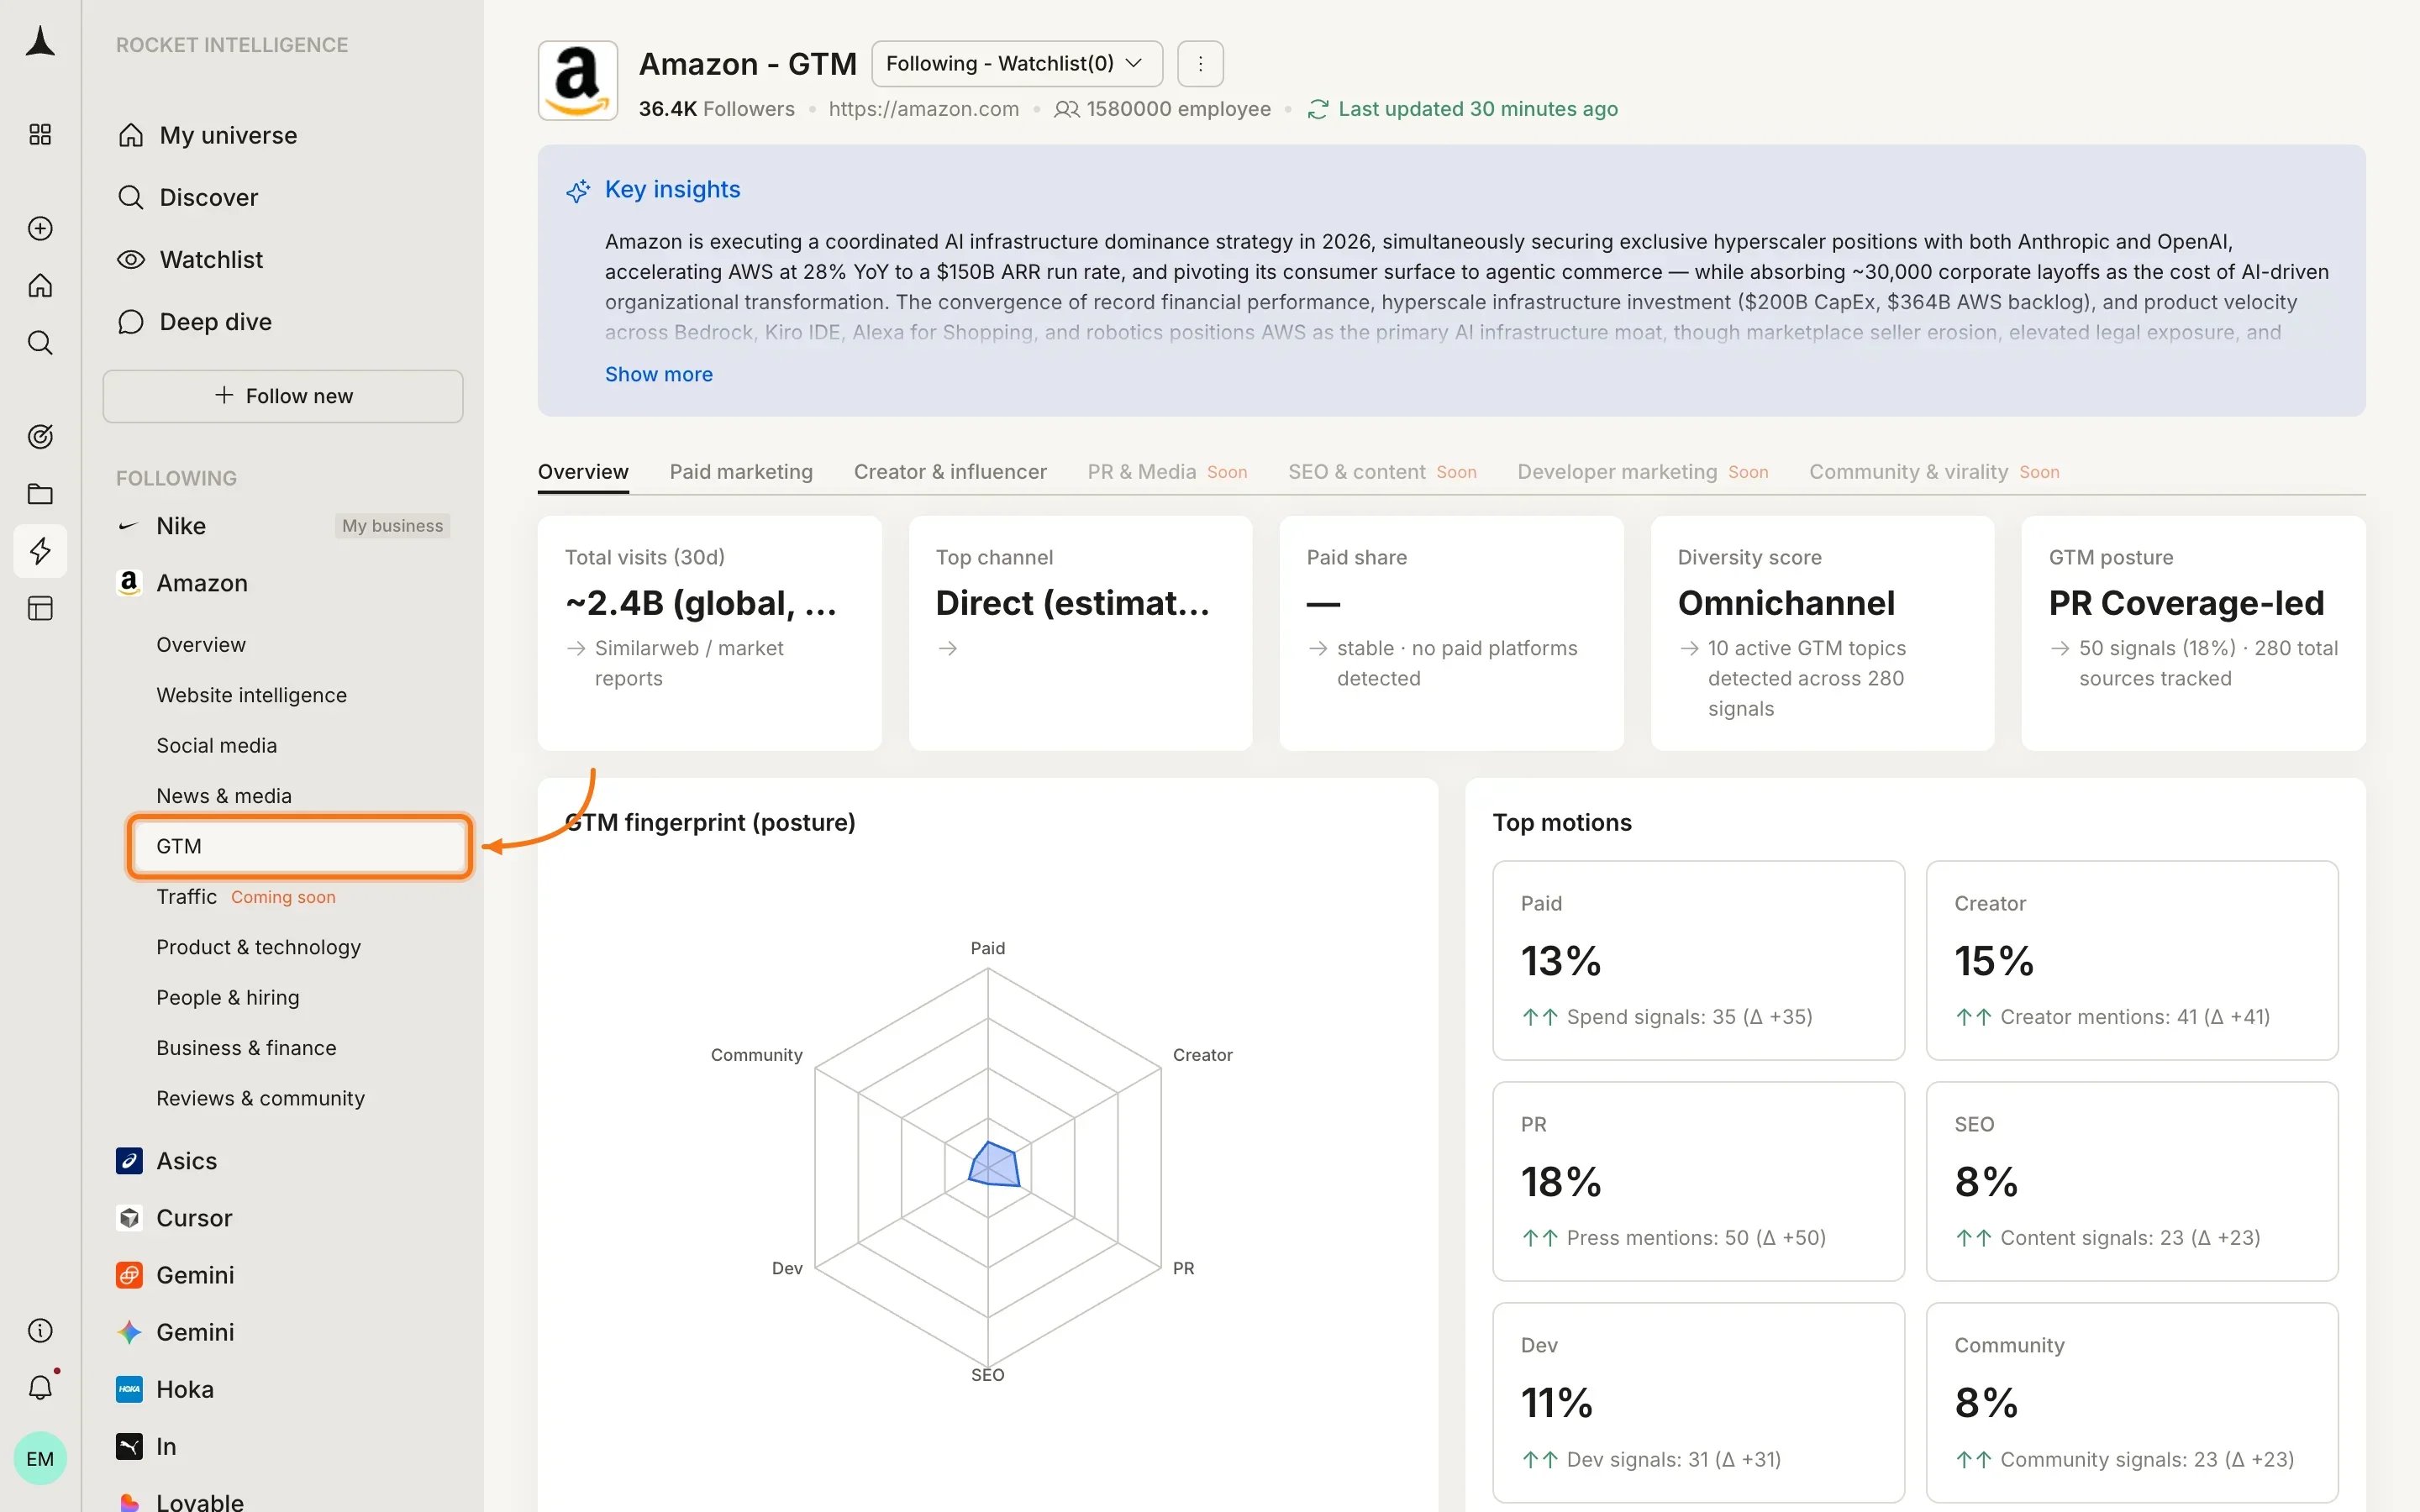Open Business & finance section
This screenshot has width=2420, height=1512.
tap(246, 1048)
